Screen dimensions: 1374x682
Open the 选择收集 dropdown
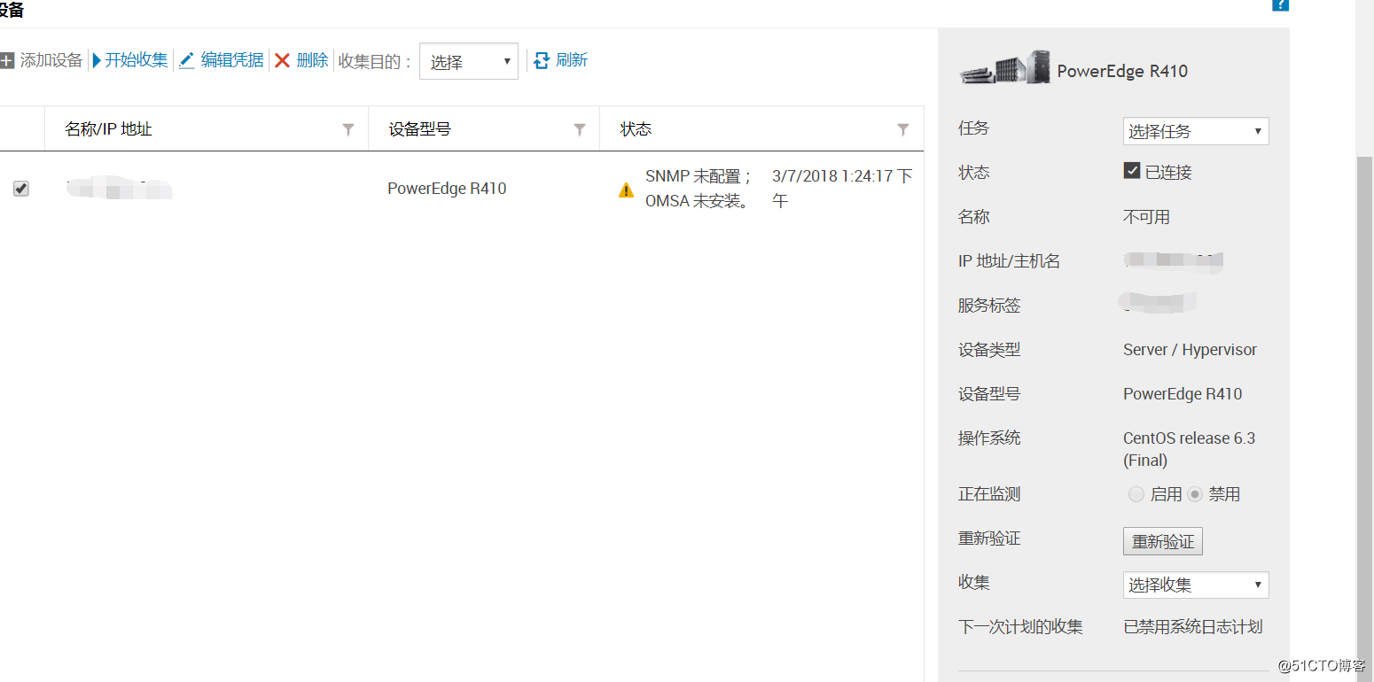[x=1196, y=585]
